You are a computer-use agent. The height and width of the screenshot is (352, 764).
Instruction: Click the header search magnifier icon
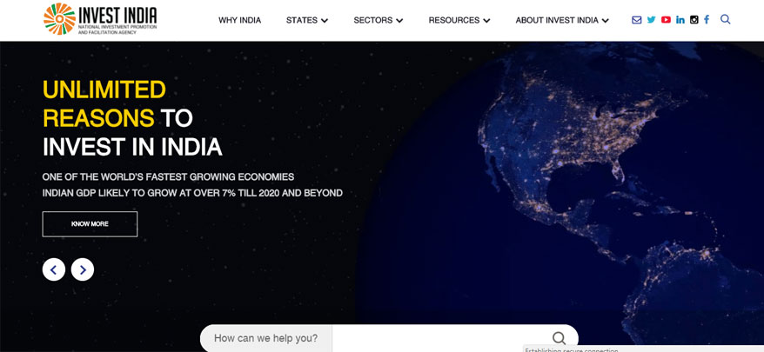pyautogui.click(x=726, y=19)
